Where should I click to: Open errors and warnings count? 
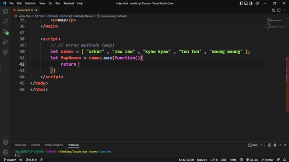[31, 160]
